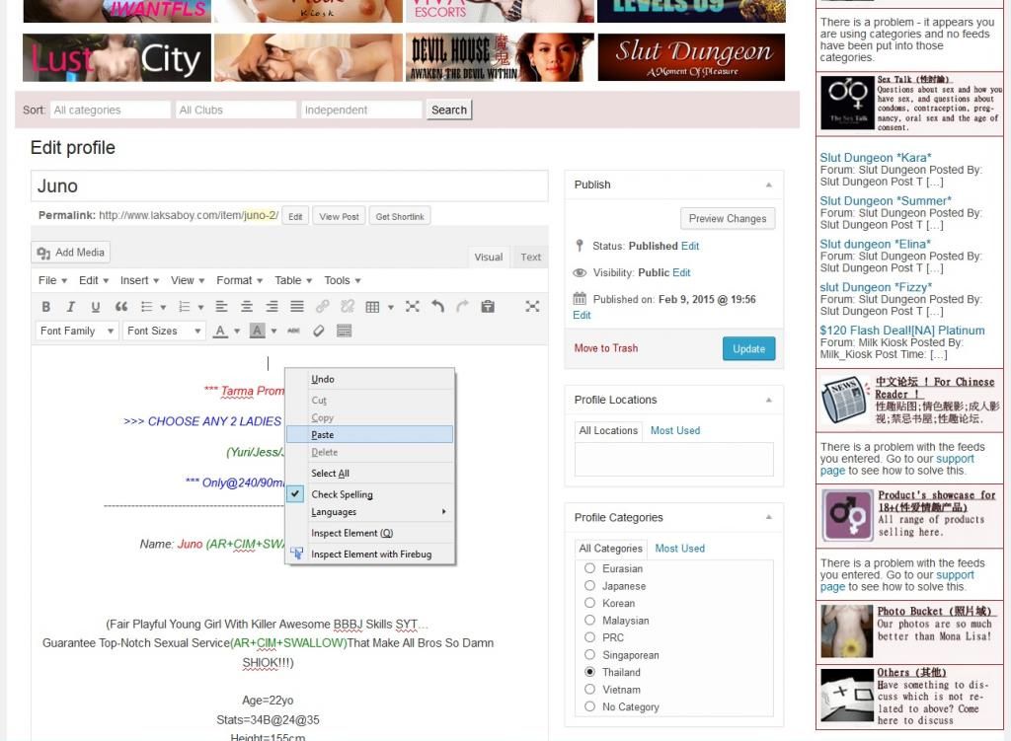Click the Get Shortlink button
This screenshot has width=1011, height=741.
pos(400,216)
